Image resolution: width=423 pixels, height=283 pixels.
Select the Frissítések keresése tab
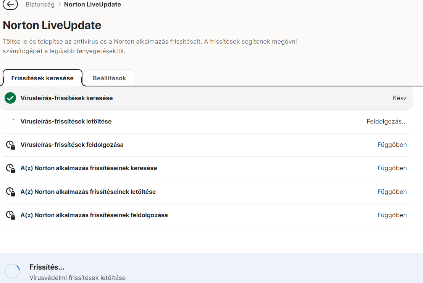pyautogui.click(x=42, y=78)
